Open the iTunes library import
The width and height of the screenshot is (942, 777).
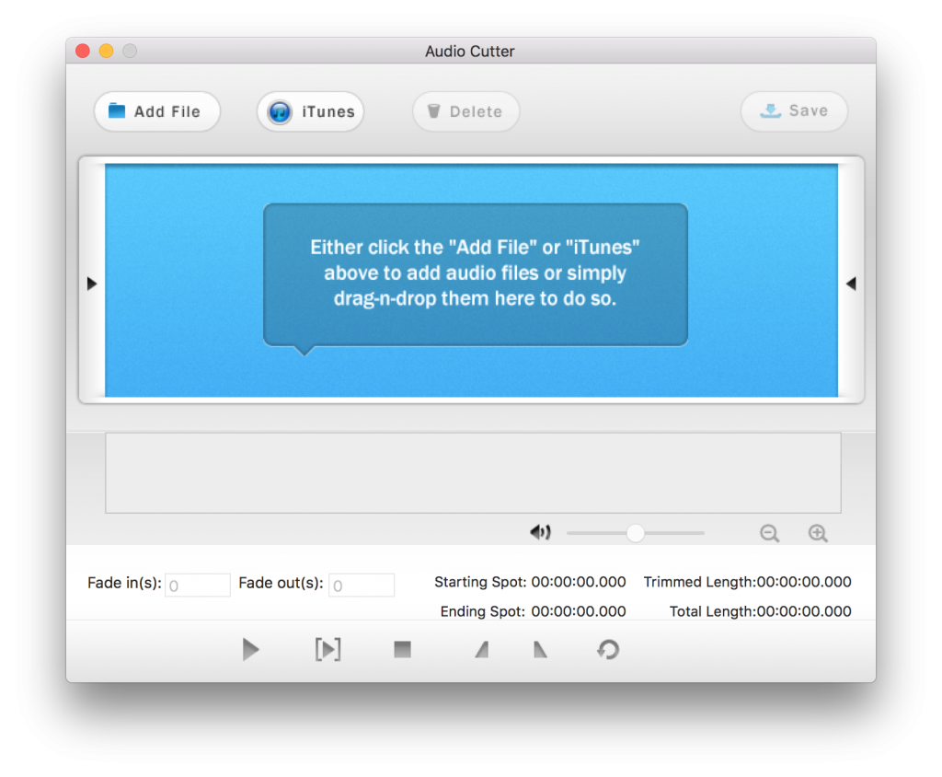coord(311,111)
